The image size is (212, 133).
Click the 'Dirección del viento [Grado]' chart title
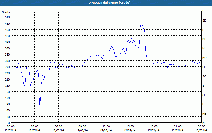[x=109, y=3]
